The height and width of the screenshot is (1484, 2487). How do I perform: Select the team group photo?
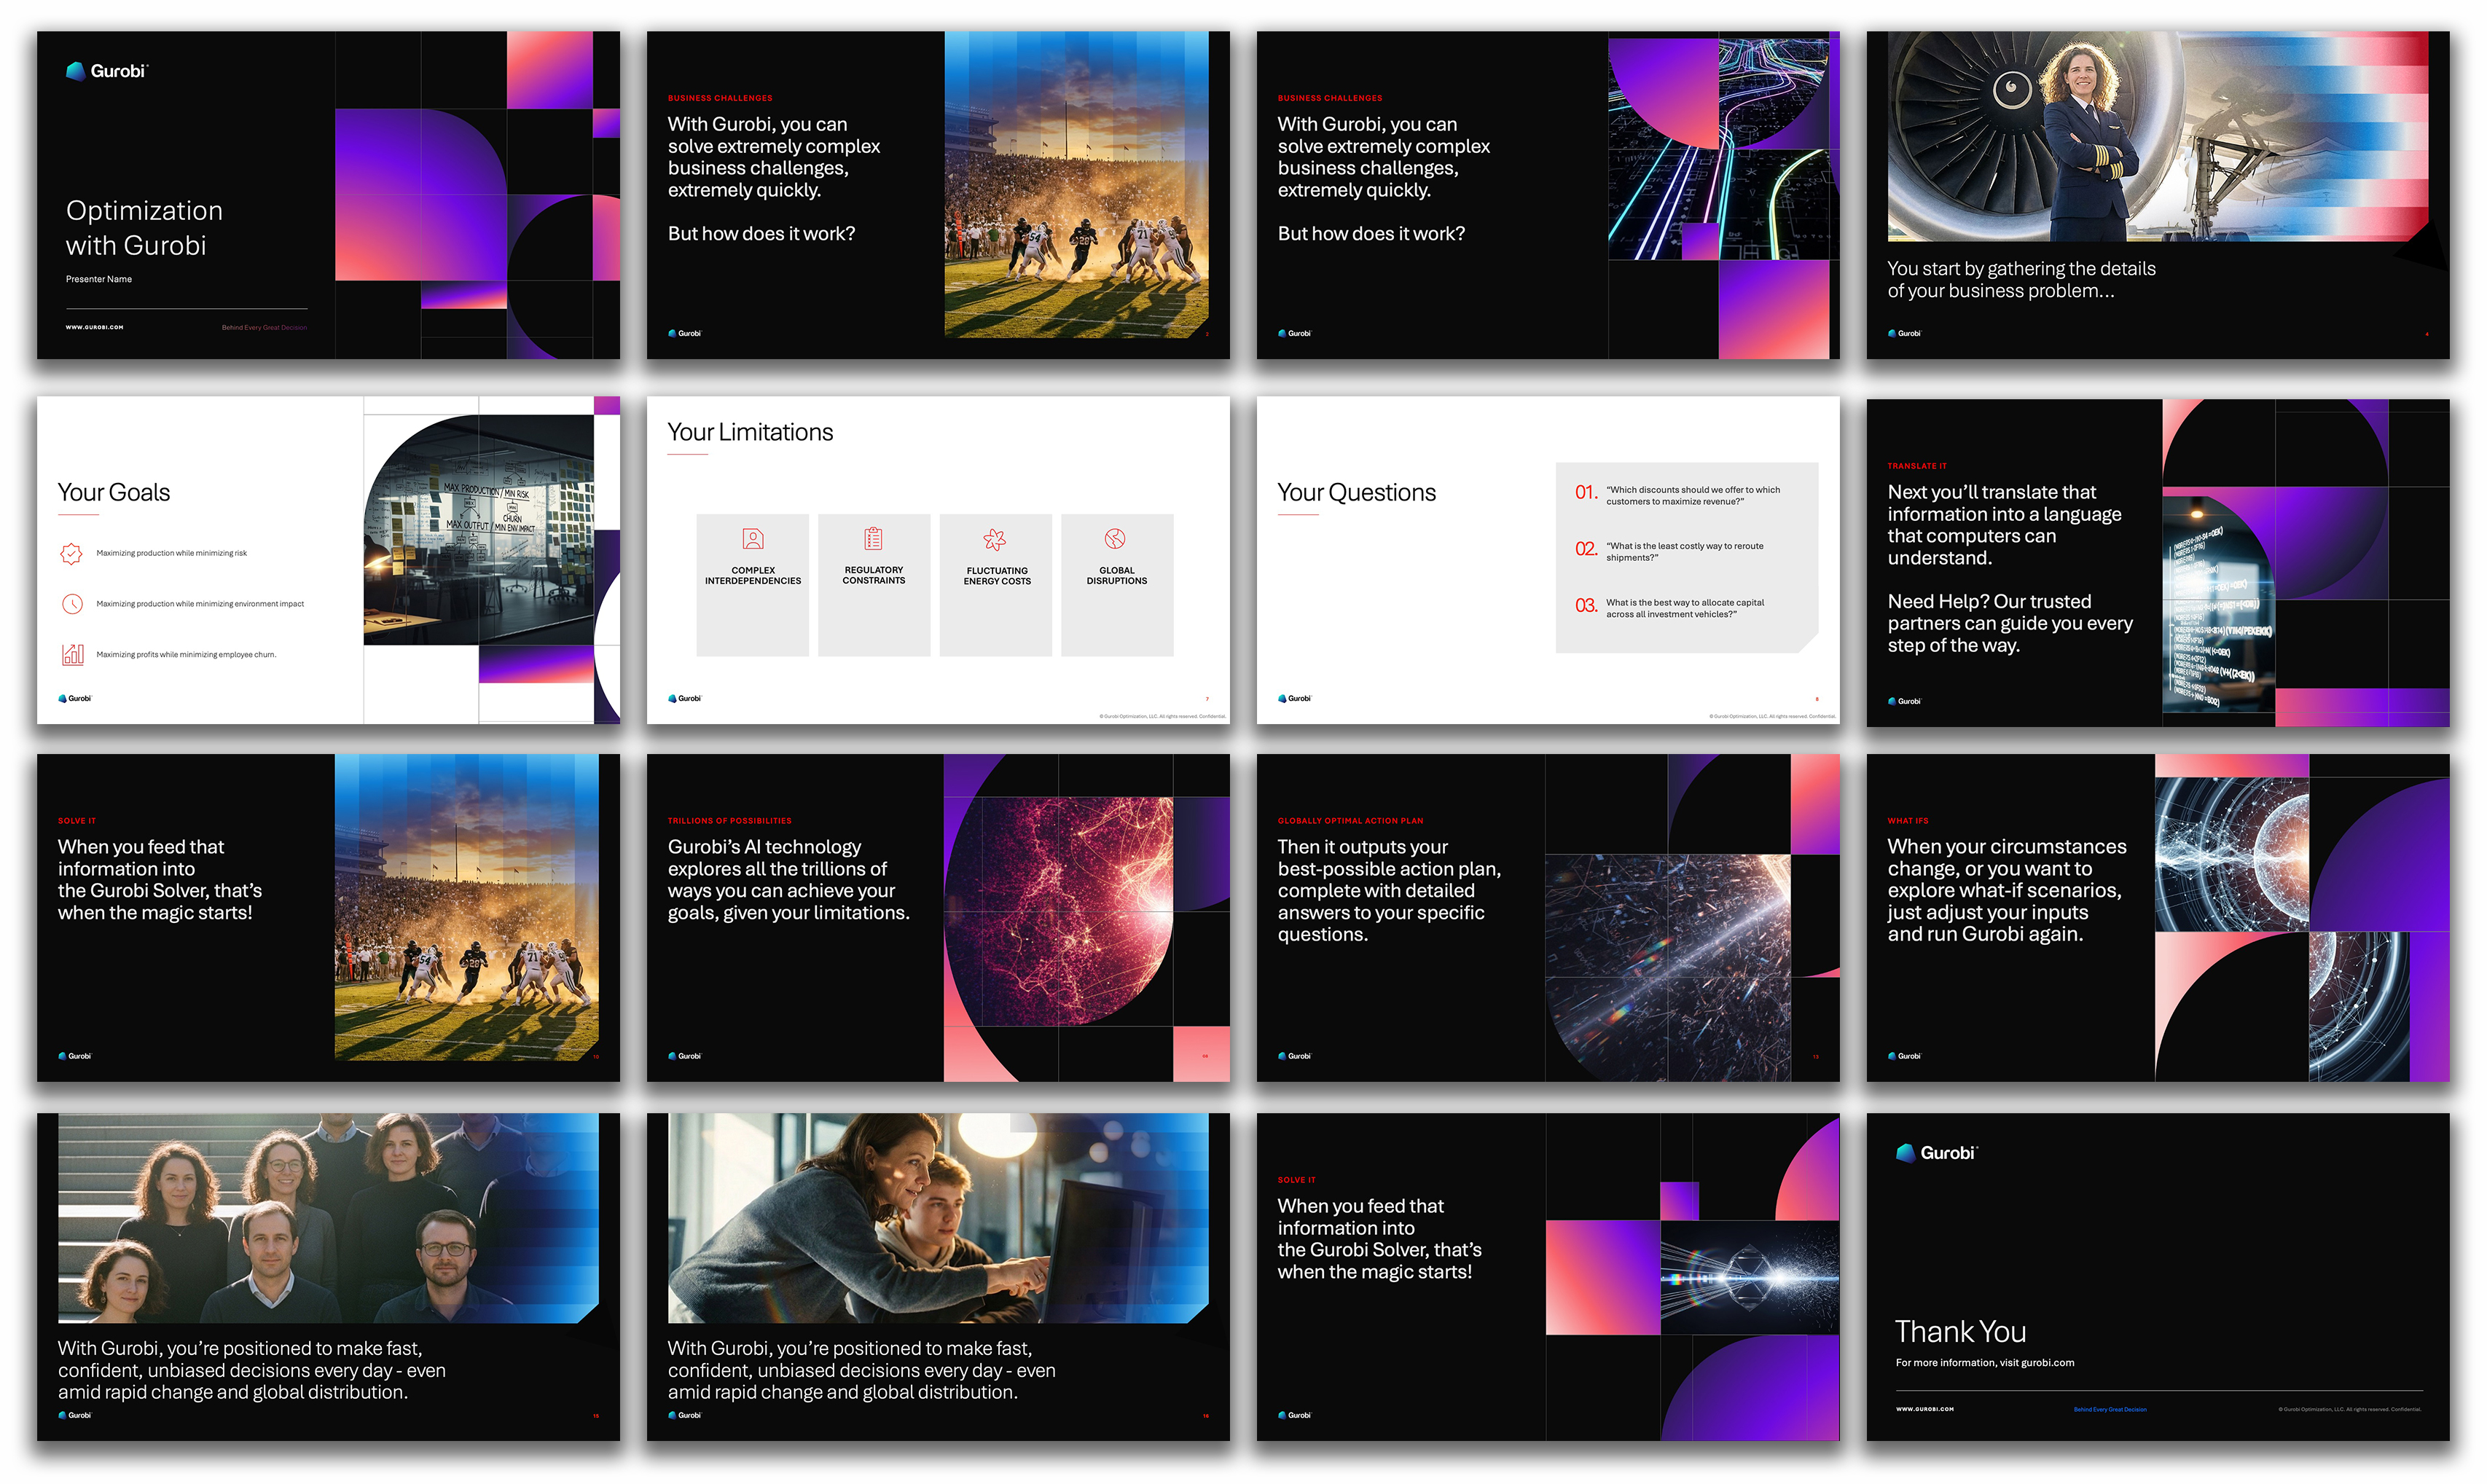click(x=328, y=1218)
